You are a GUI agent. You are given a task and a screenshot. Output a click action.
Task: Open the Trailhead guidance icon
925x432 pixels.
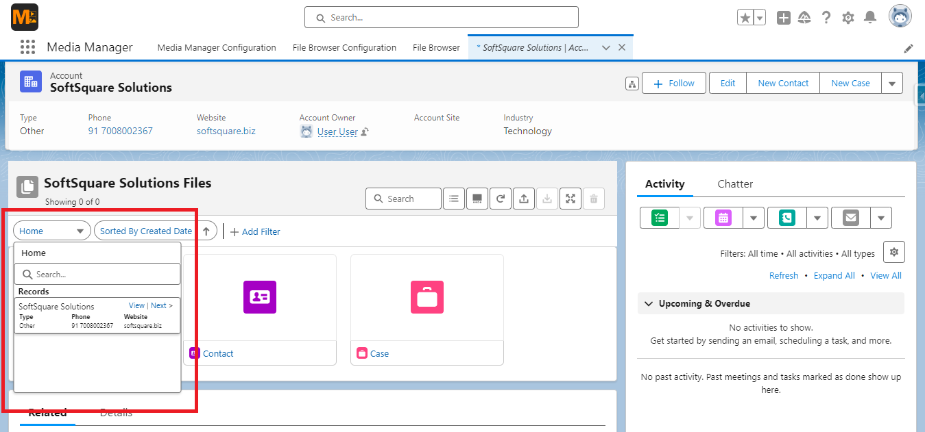[805, 18]
